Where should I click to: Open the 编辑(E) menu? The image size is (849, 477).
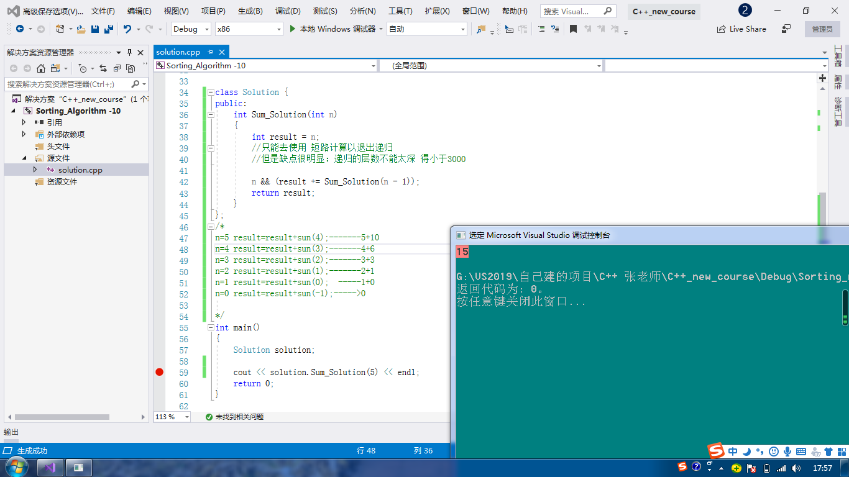click(139, 11)
